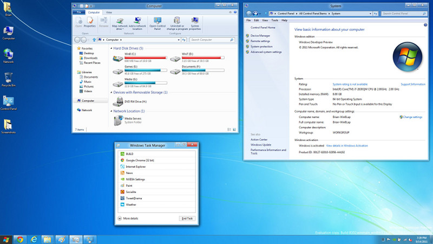Click Chrome icon in taskbar

point(20,240)
